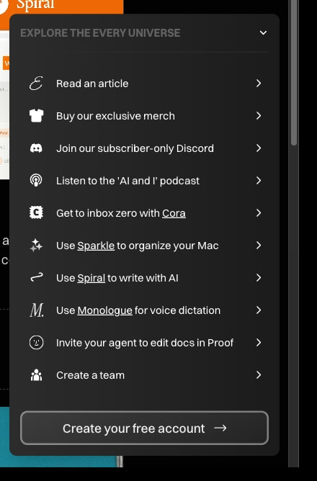Click the t-shirt merch icon
This screenshot has width=317, height=481.
pos(36,116)
